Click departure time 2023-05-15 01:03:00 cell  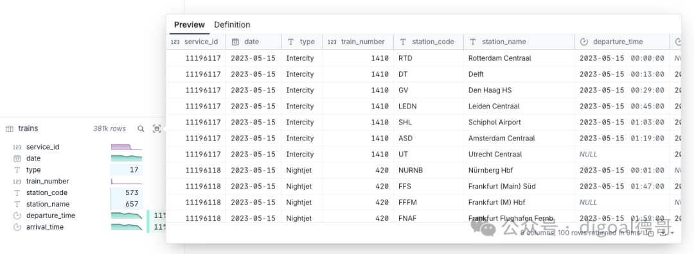(622, 122)
